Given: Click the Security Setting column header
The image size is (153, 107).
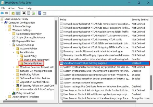Looking at the screenshot, I should coord(140,19).
